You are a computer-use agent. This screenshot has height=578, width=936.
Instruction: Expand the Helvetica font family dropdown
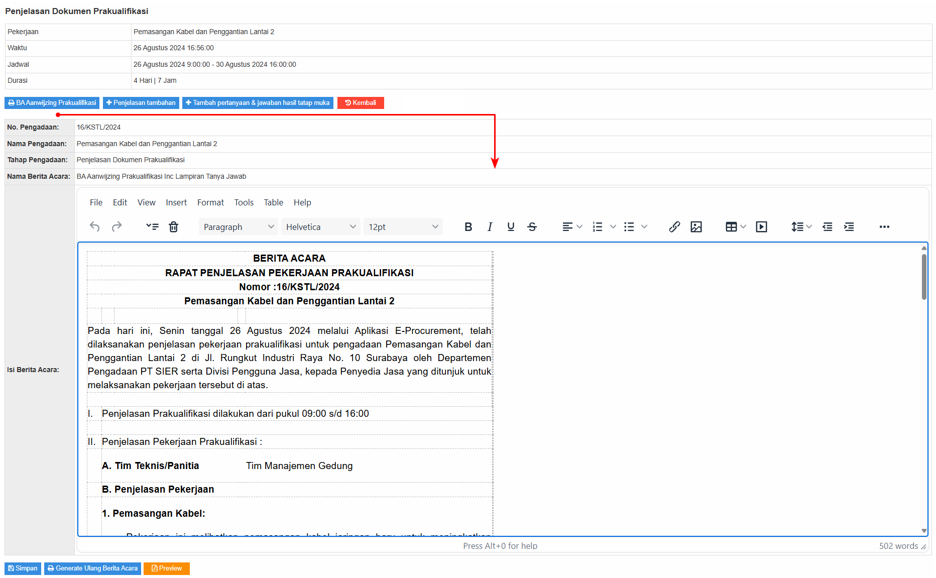tap(320, 227)
